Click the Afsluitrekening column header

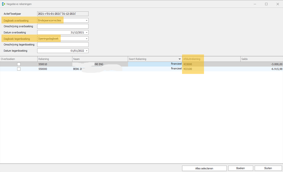[211, 59]
